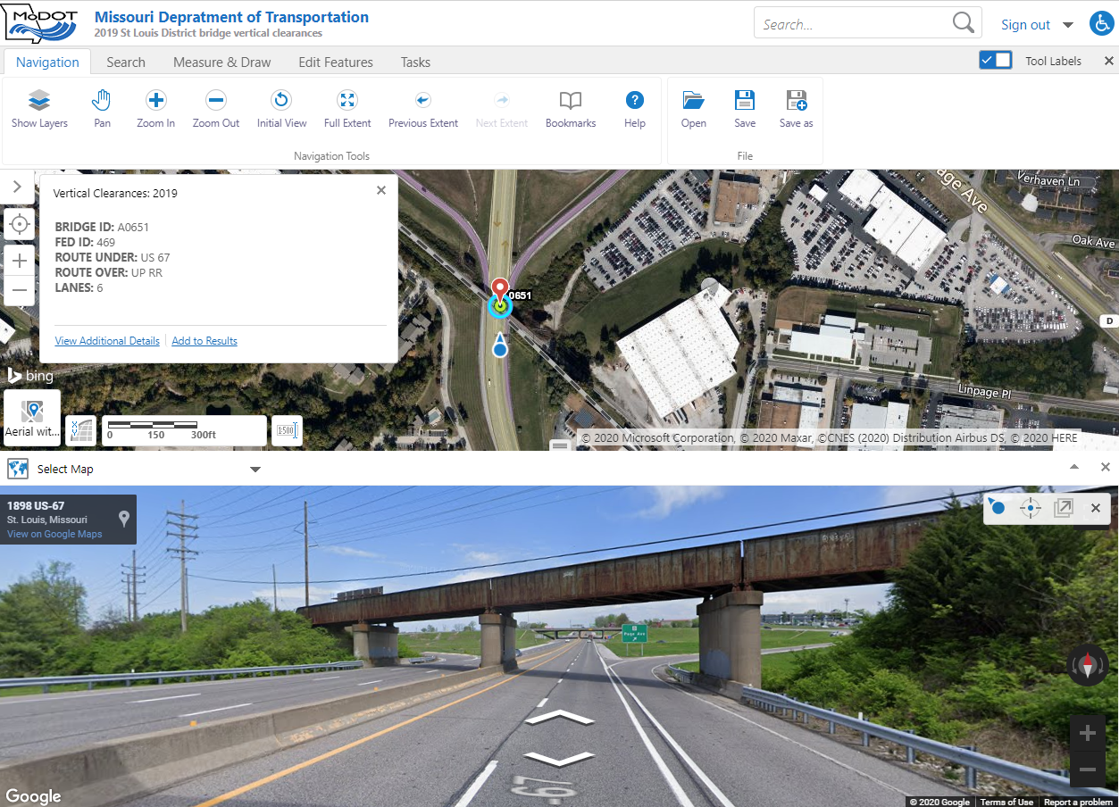Open the Edit Features tab
Image resolution: width=1119 pixels, height=807 pixels.
336,62
